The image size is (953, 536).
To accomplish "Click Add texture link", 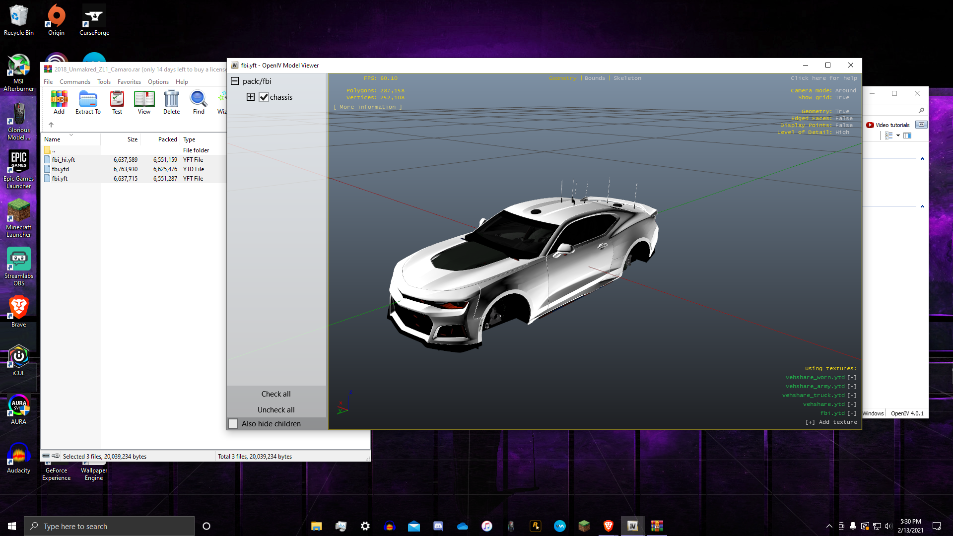I will pyautogui.click(x=831, y=422).
